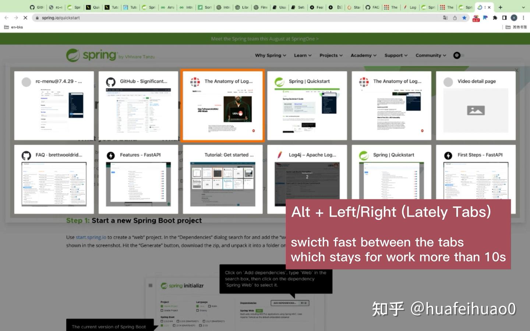Click the Chrome profile avatar
The width and height of the screenshot is (530, 331).
[x=514, y=17]
